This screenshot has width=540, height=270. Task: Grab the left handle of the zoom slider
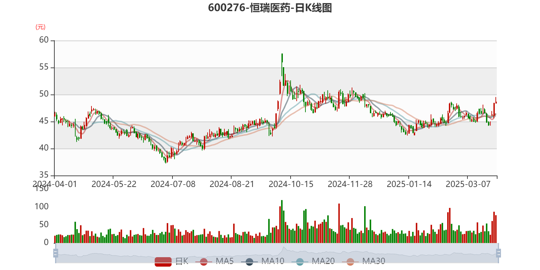[x=56, y=253]
